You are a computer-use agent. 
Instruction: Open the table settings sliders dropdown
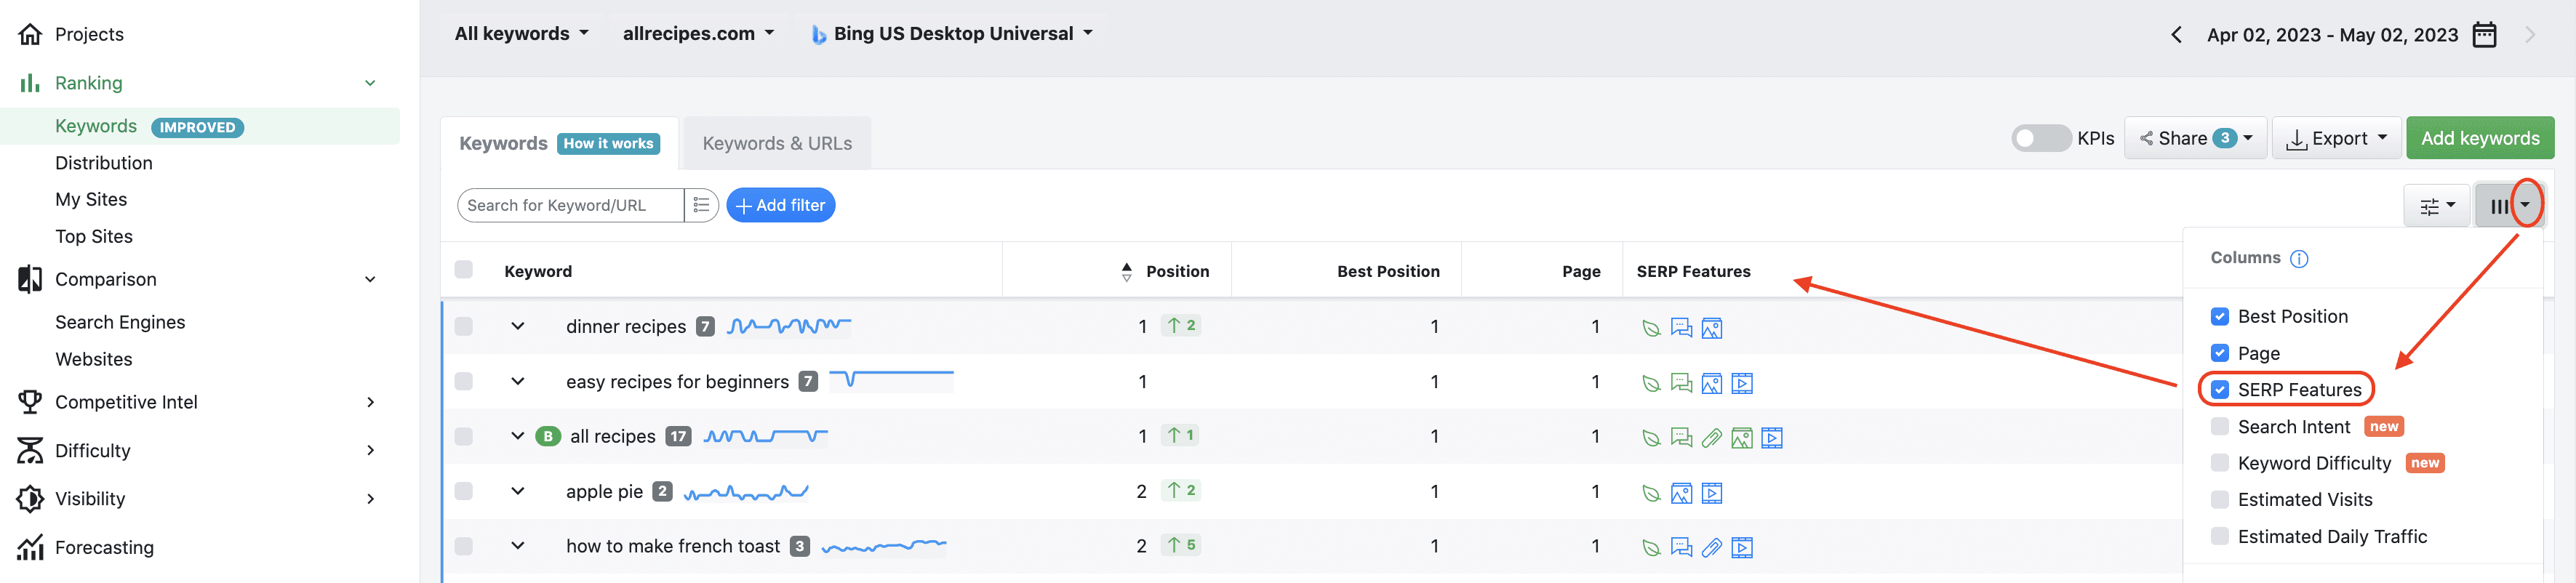[x=2437, y=207]
